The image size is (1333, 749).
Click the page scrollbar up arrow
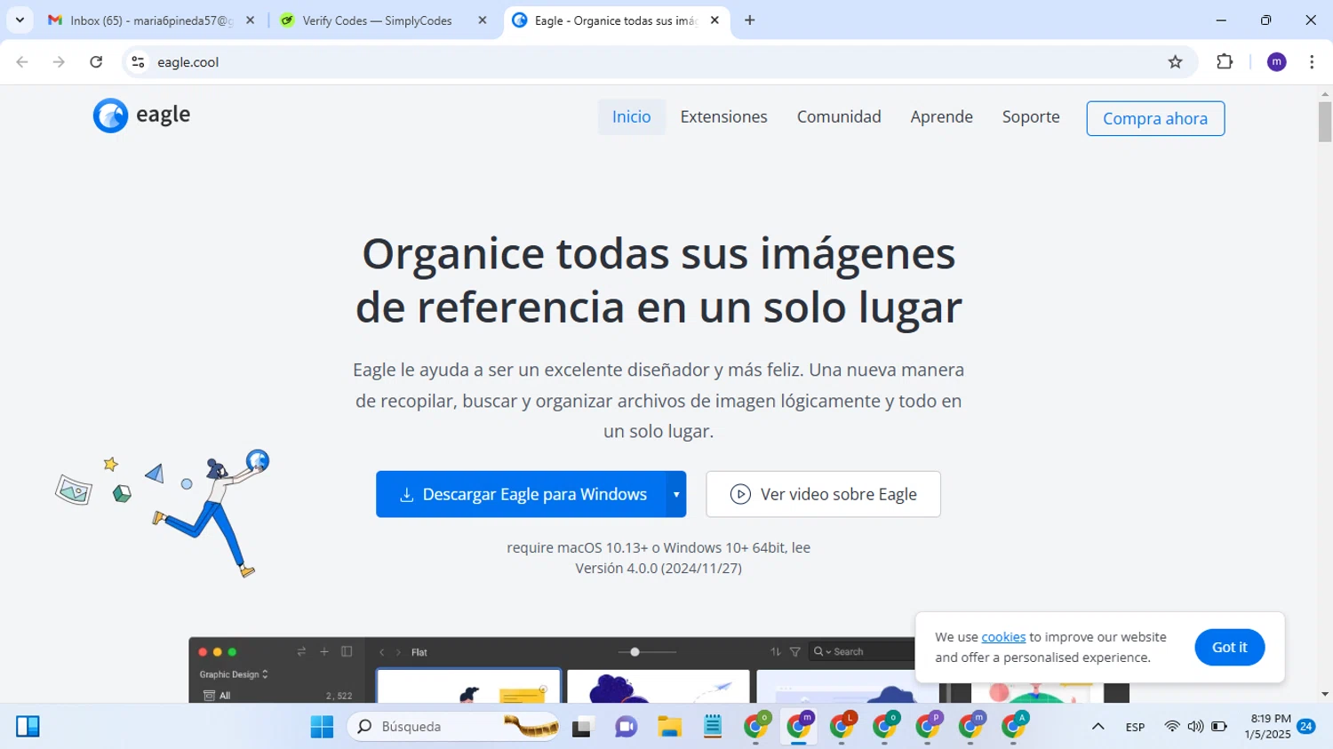[x=1325, y=93]
